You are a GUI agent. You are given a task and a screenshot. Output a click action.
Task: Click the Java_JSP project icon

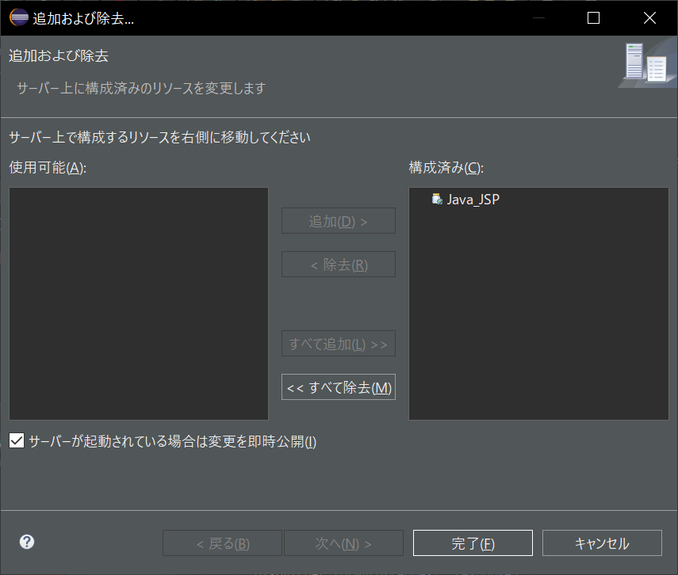pyautogui.click(x=437, y=200)
